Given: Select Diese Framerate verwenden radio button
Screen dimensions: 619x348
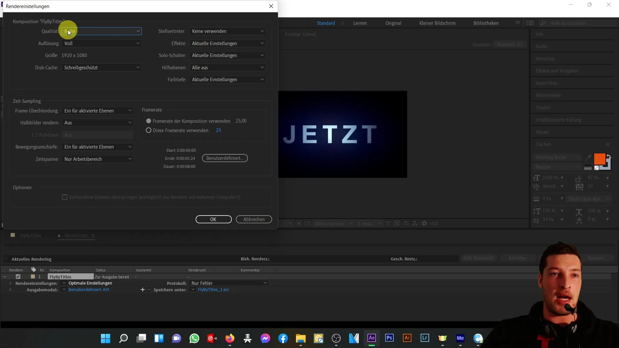Looking at the screenshot, I should pyautogui.click(x=149, y=130).
